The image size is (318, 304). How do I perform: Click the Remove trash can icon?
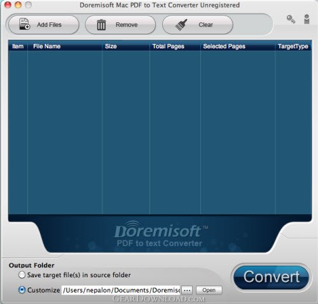pos(101,25)
